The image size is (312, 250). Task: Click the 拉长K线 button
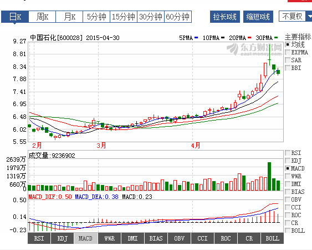[x=225, y=17]
